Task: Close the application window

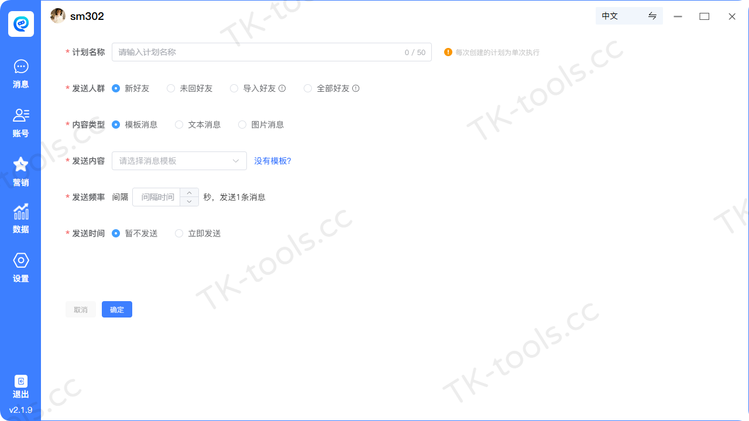Action: click(732, 16)
